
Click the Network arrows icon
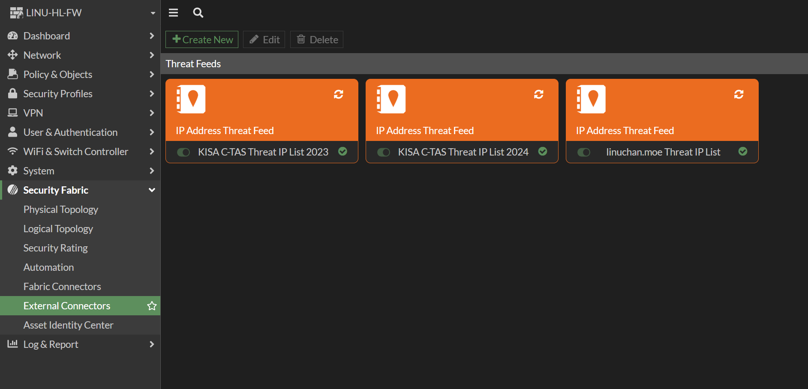tap(13, 55)
